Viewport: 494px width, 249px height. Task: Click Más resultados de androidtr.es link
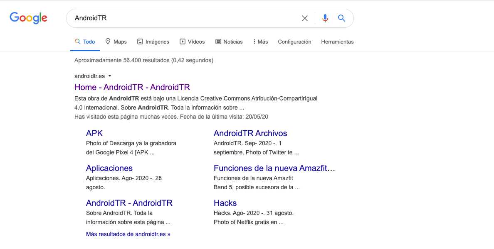[128, 234]
